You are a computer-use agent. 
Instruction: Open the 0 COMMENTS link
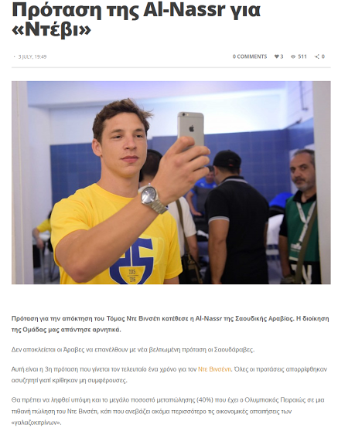click(x=250, y=56)
